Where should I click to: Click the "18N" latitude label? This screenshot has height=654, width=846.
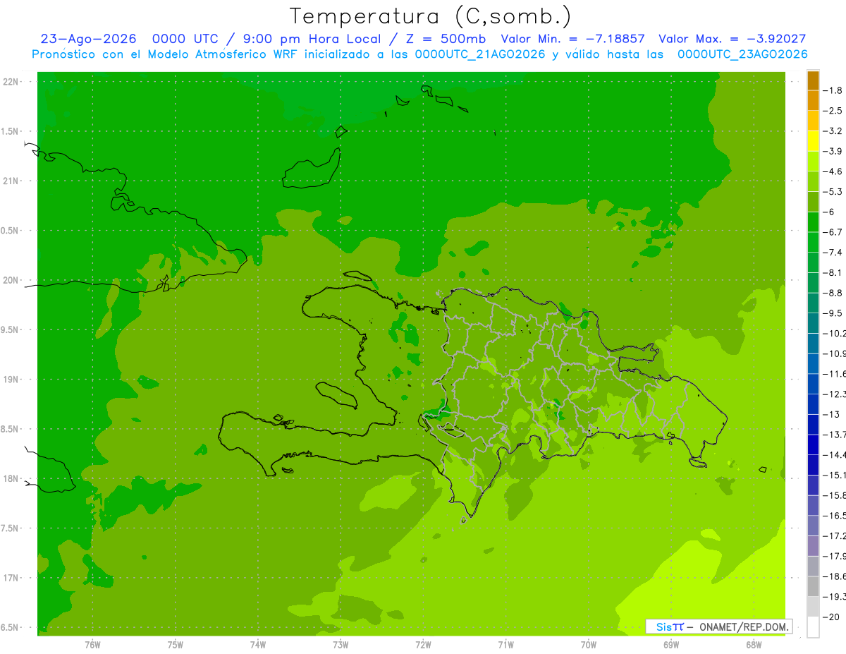[x=11, y=479]
